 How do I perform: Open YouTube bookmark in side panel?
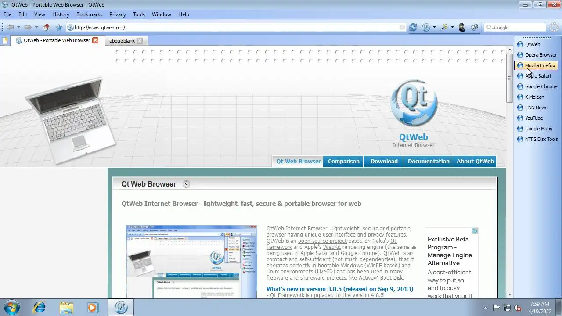point(530,118)
